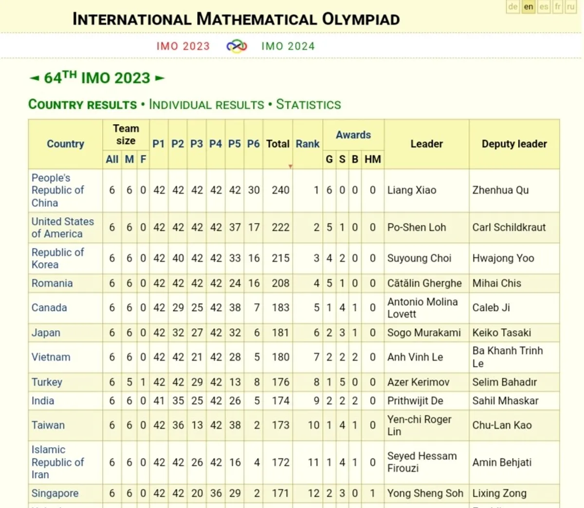Sort table by Total column

(x=277, y=144)
